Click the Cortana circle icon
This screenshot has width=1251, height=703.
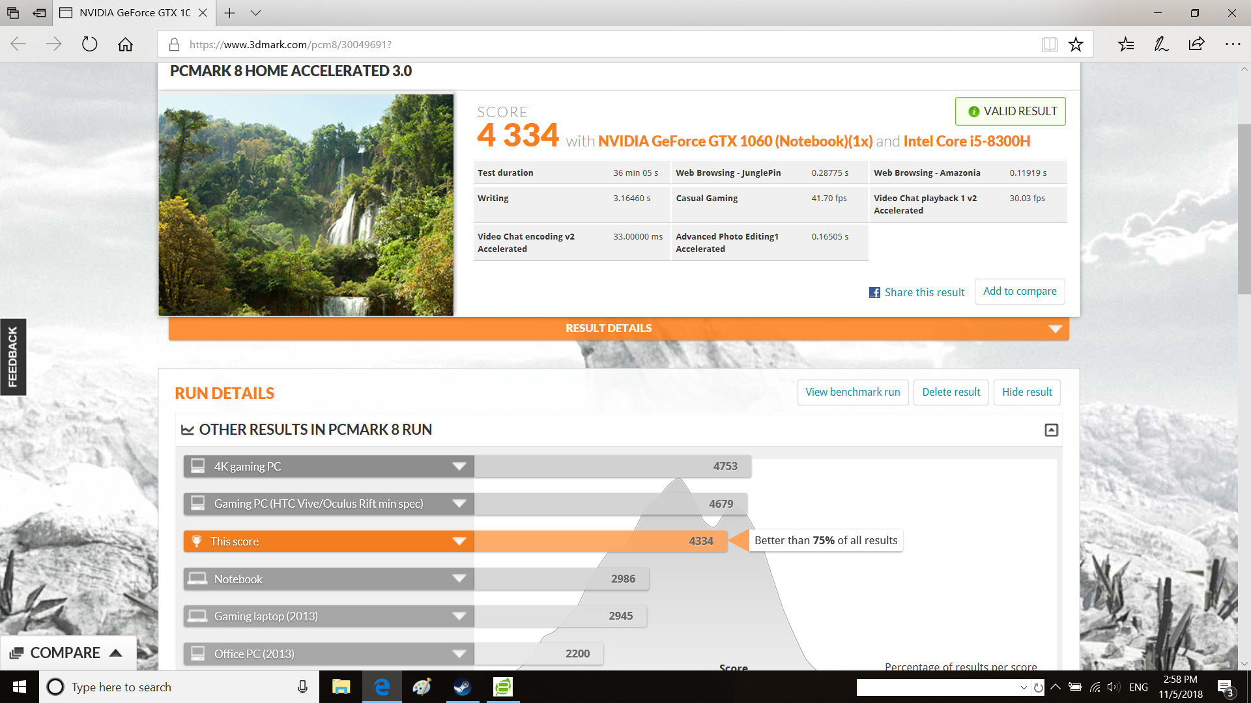[x=55, y=687]
